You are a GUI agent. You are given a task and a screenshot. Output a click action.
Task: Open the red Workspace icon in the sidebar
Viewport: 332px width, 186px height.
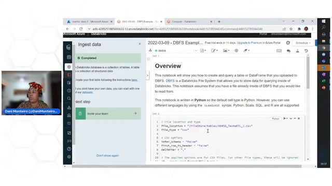pos(69,75)
